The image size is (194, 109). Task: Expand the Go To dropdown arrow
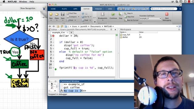(x=91, y=17)
